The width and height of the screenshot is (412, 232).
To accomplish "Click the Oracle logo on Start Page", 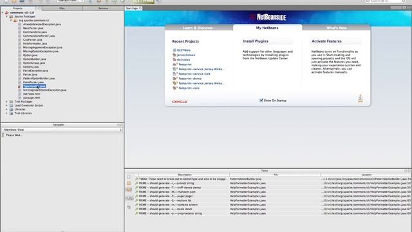I will click(180, 102).
